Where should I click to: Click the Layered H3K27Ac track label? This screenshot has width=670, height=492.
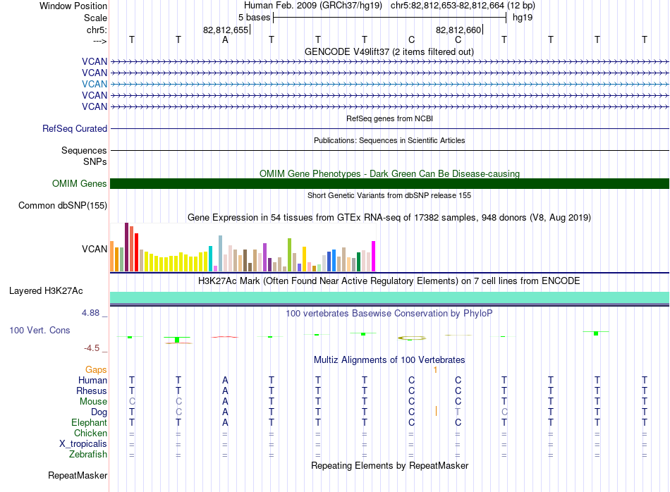pyautogui.click(x=46, y=291)
